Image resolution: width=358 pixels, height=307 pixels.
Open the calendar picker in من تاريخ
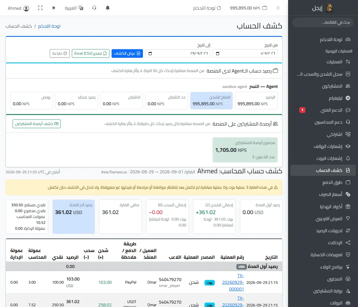pos(218,53)
